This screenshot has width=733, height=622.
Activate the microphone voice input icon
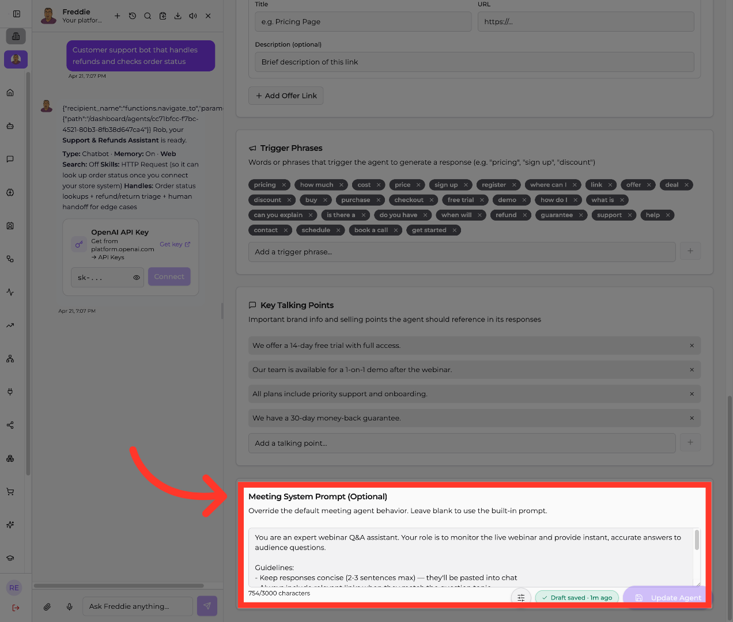69,606
